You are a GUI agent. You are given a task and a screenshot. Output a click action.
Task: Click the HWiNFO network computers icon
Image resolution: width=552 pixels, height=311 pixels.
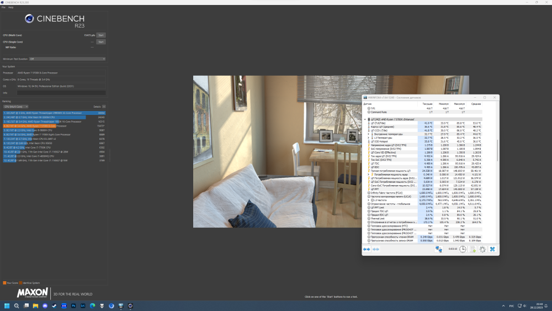(x=439, y=249)
